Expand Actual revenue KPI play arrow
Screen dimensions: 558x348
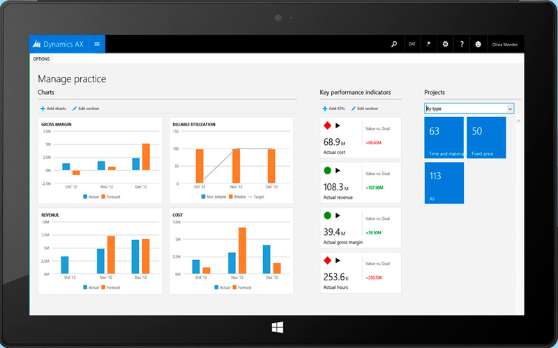coord(338,170)
